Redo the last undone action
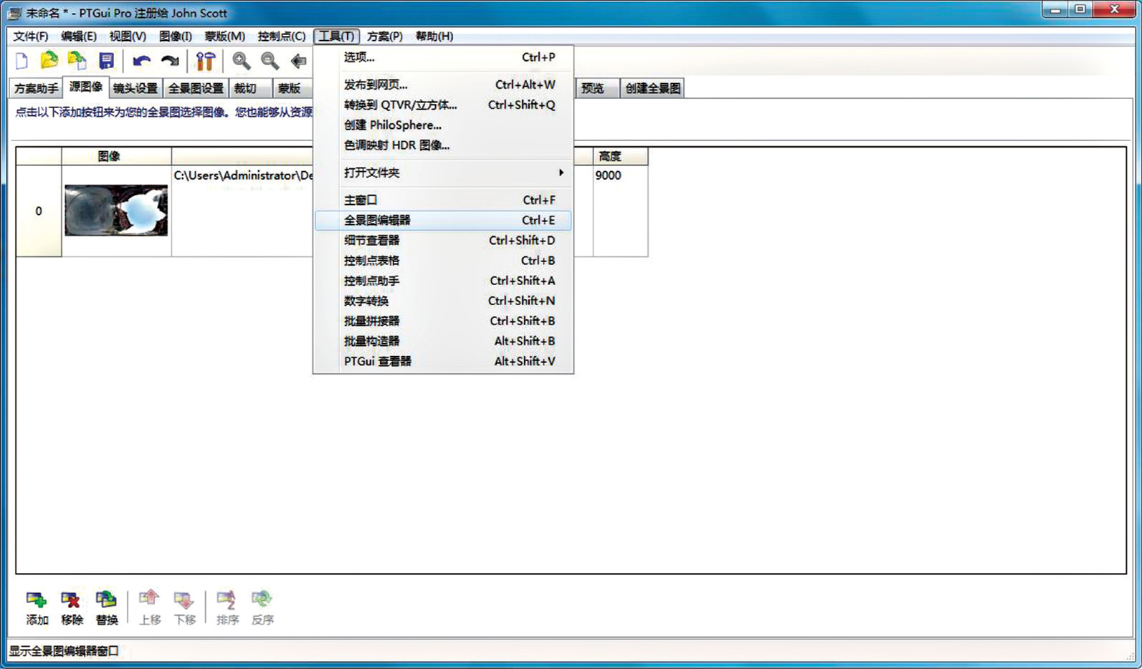Screen dimensions: 1142x669 170,61
